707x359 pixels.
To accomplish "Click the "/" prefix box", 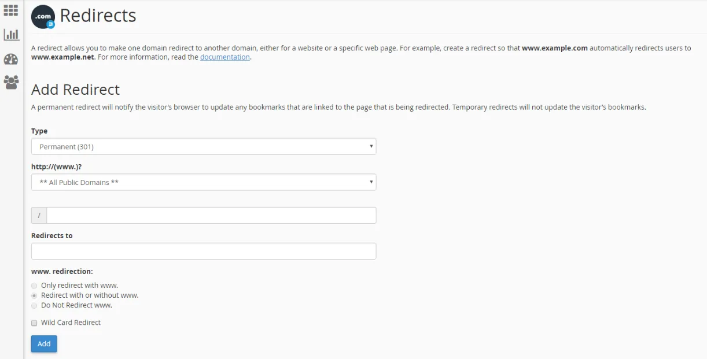I will coord(38,214).
